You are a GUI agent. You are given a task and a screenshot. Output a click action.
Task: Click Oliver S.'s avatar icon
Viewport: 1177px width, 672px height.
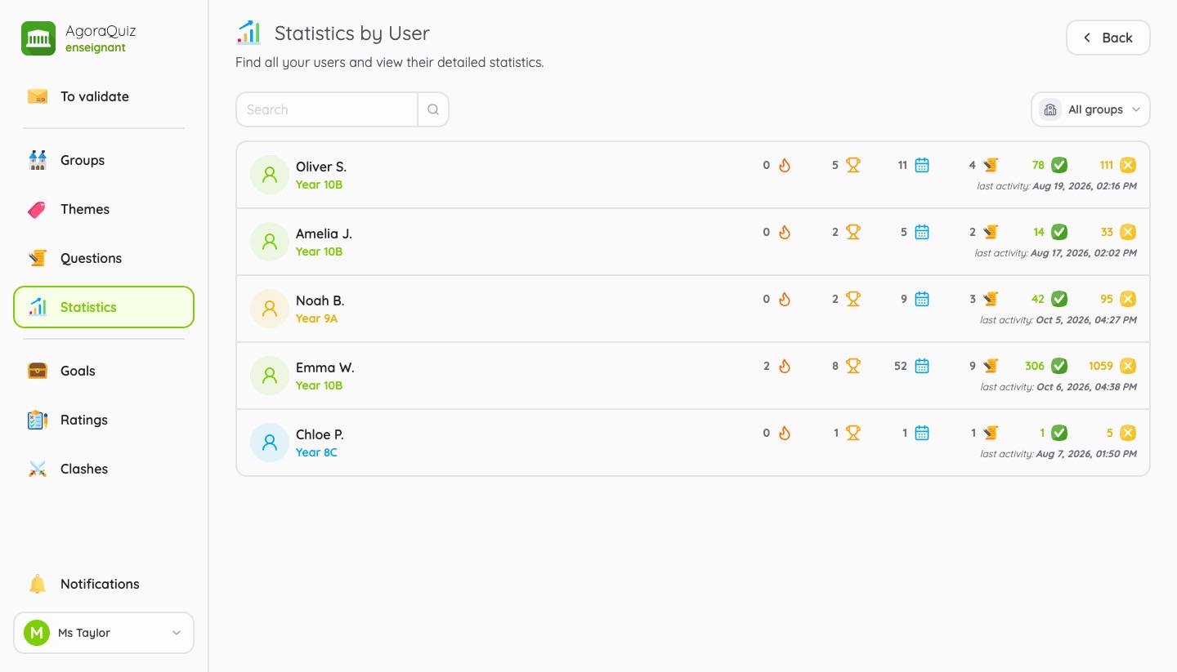pyautogui.click(x=270, y=175)
